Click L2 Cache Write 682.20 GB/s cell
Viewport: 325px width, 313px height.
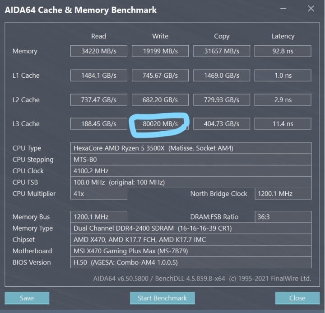160,100
